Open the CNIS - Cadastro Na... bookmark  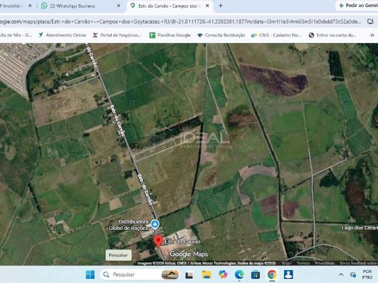tap(276, 35)
